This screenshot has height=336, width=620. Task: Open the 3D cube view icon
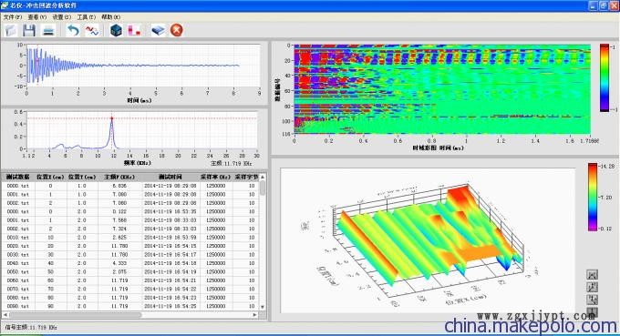(x=117, y=30)
